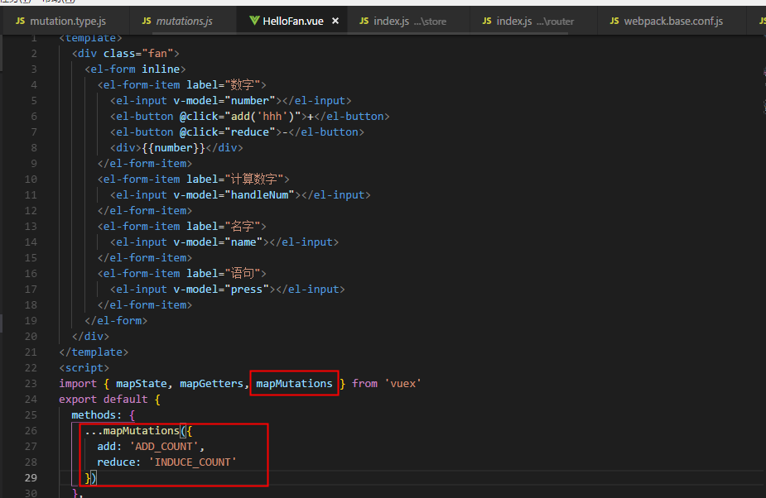This screenshot has height=498, width=766.
Task: Click the word mapMutations in the import line
Action: (x=294, y=384)
